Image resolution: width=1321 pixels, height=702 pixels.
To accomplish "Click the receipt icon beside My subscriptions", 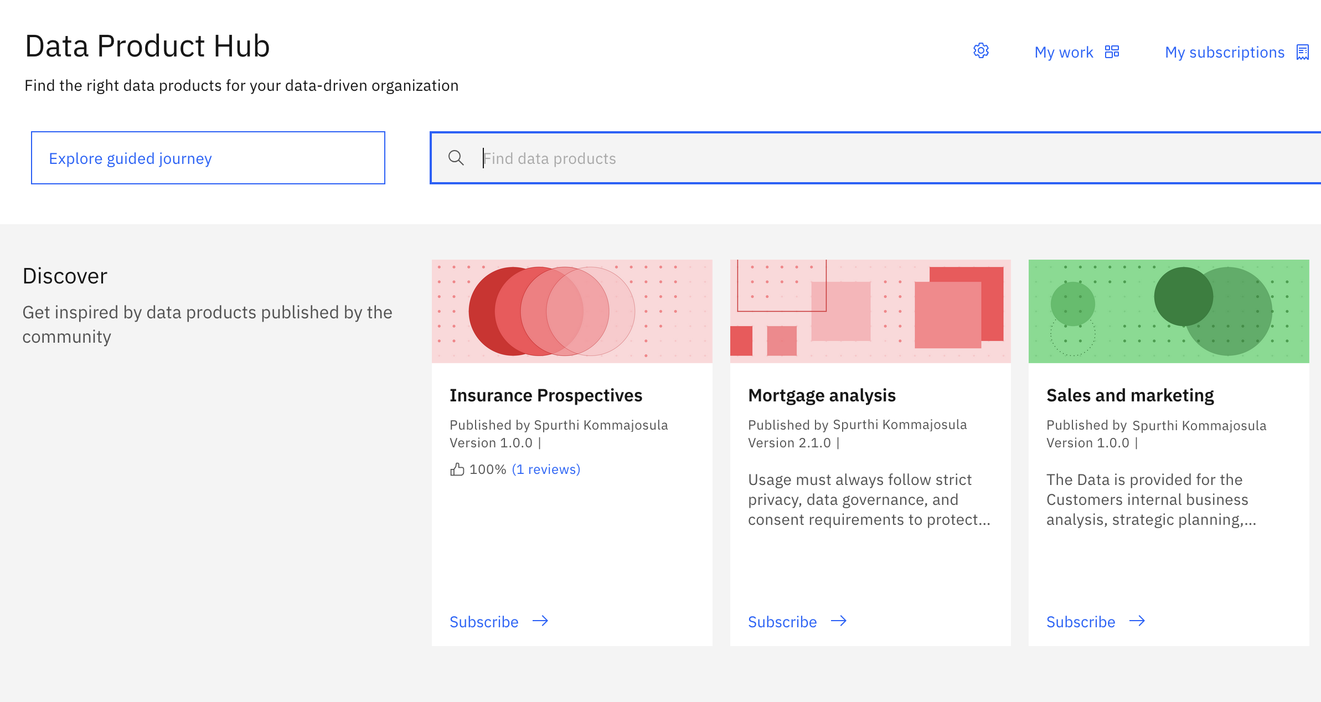I will point(1303,51).
